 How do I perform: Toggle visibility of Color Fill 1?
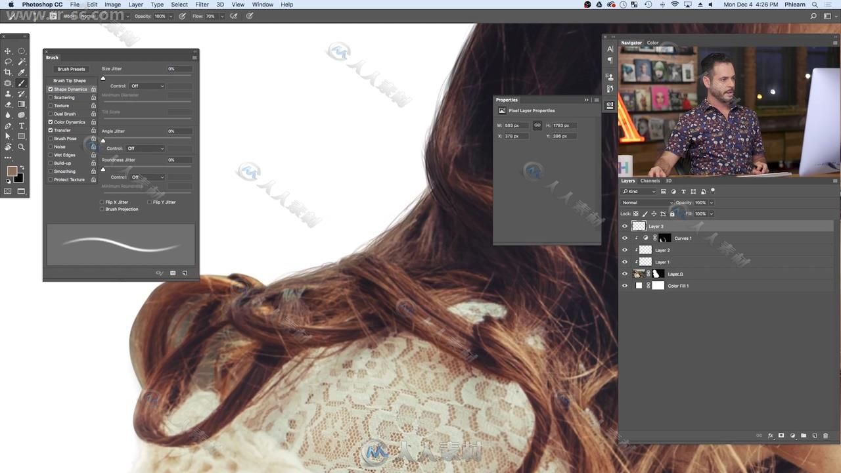pyautogui.click(x=625, y=286)
